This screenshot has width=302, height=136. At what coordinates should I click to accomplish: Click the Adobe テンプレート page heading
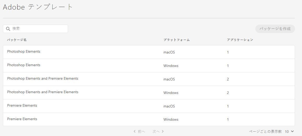38,7
